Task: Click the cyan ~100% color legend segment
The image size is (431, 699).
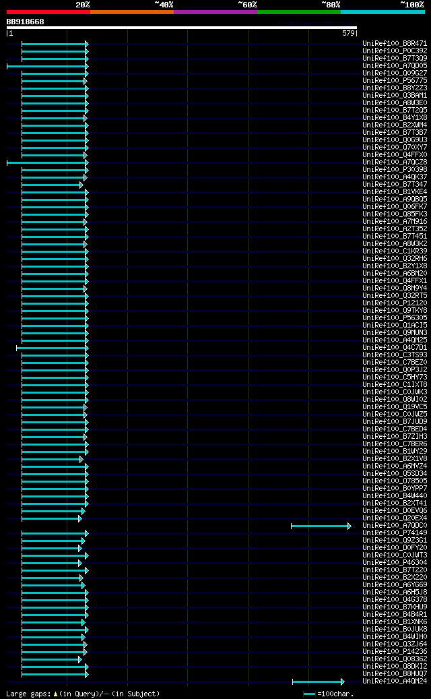Action: pyautogui.click(x=383, y=12)
